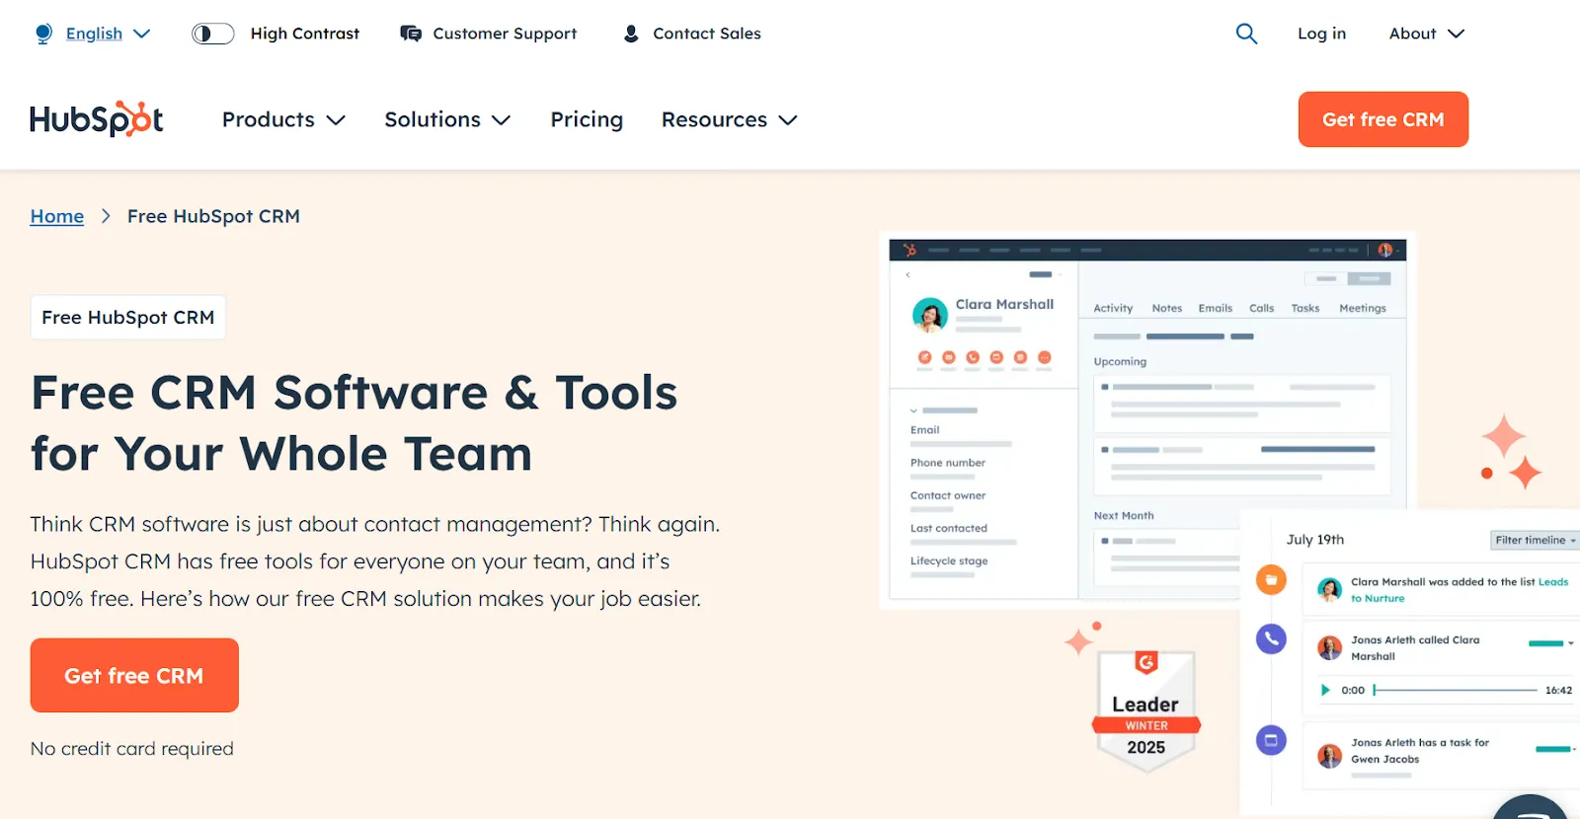Click the globe language icon
This screenshot has width=1580, height=819.
[x=43, y=34]
